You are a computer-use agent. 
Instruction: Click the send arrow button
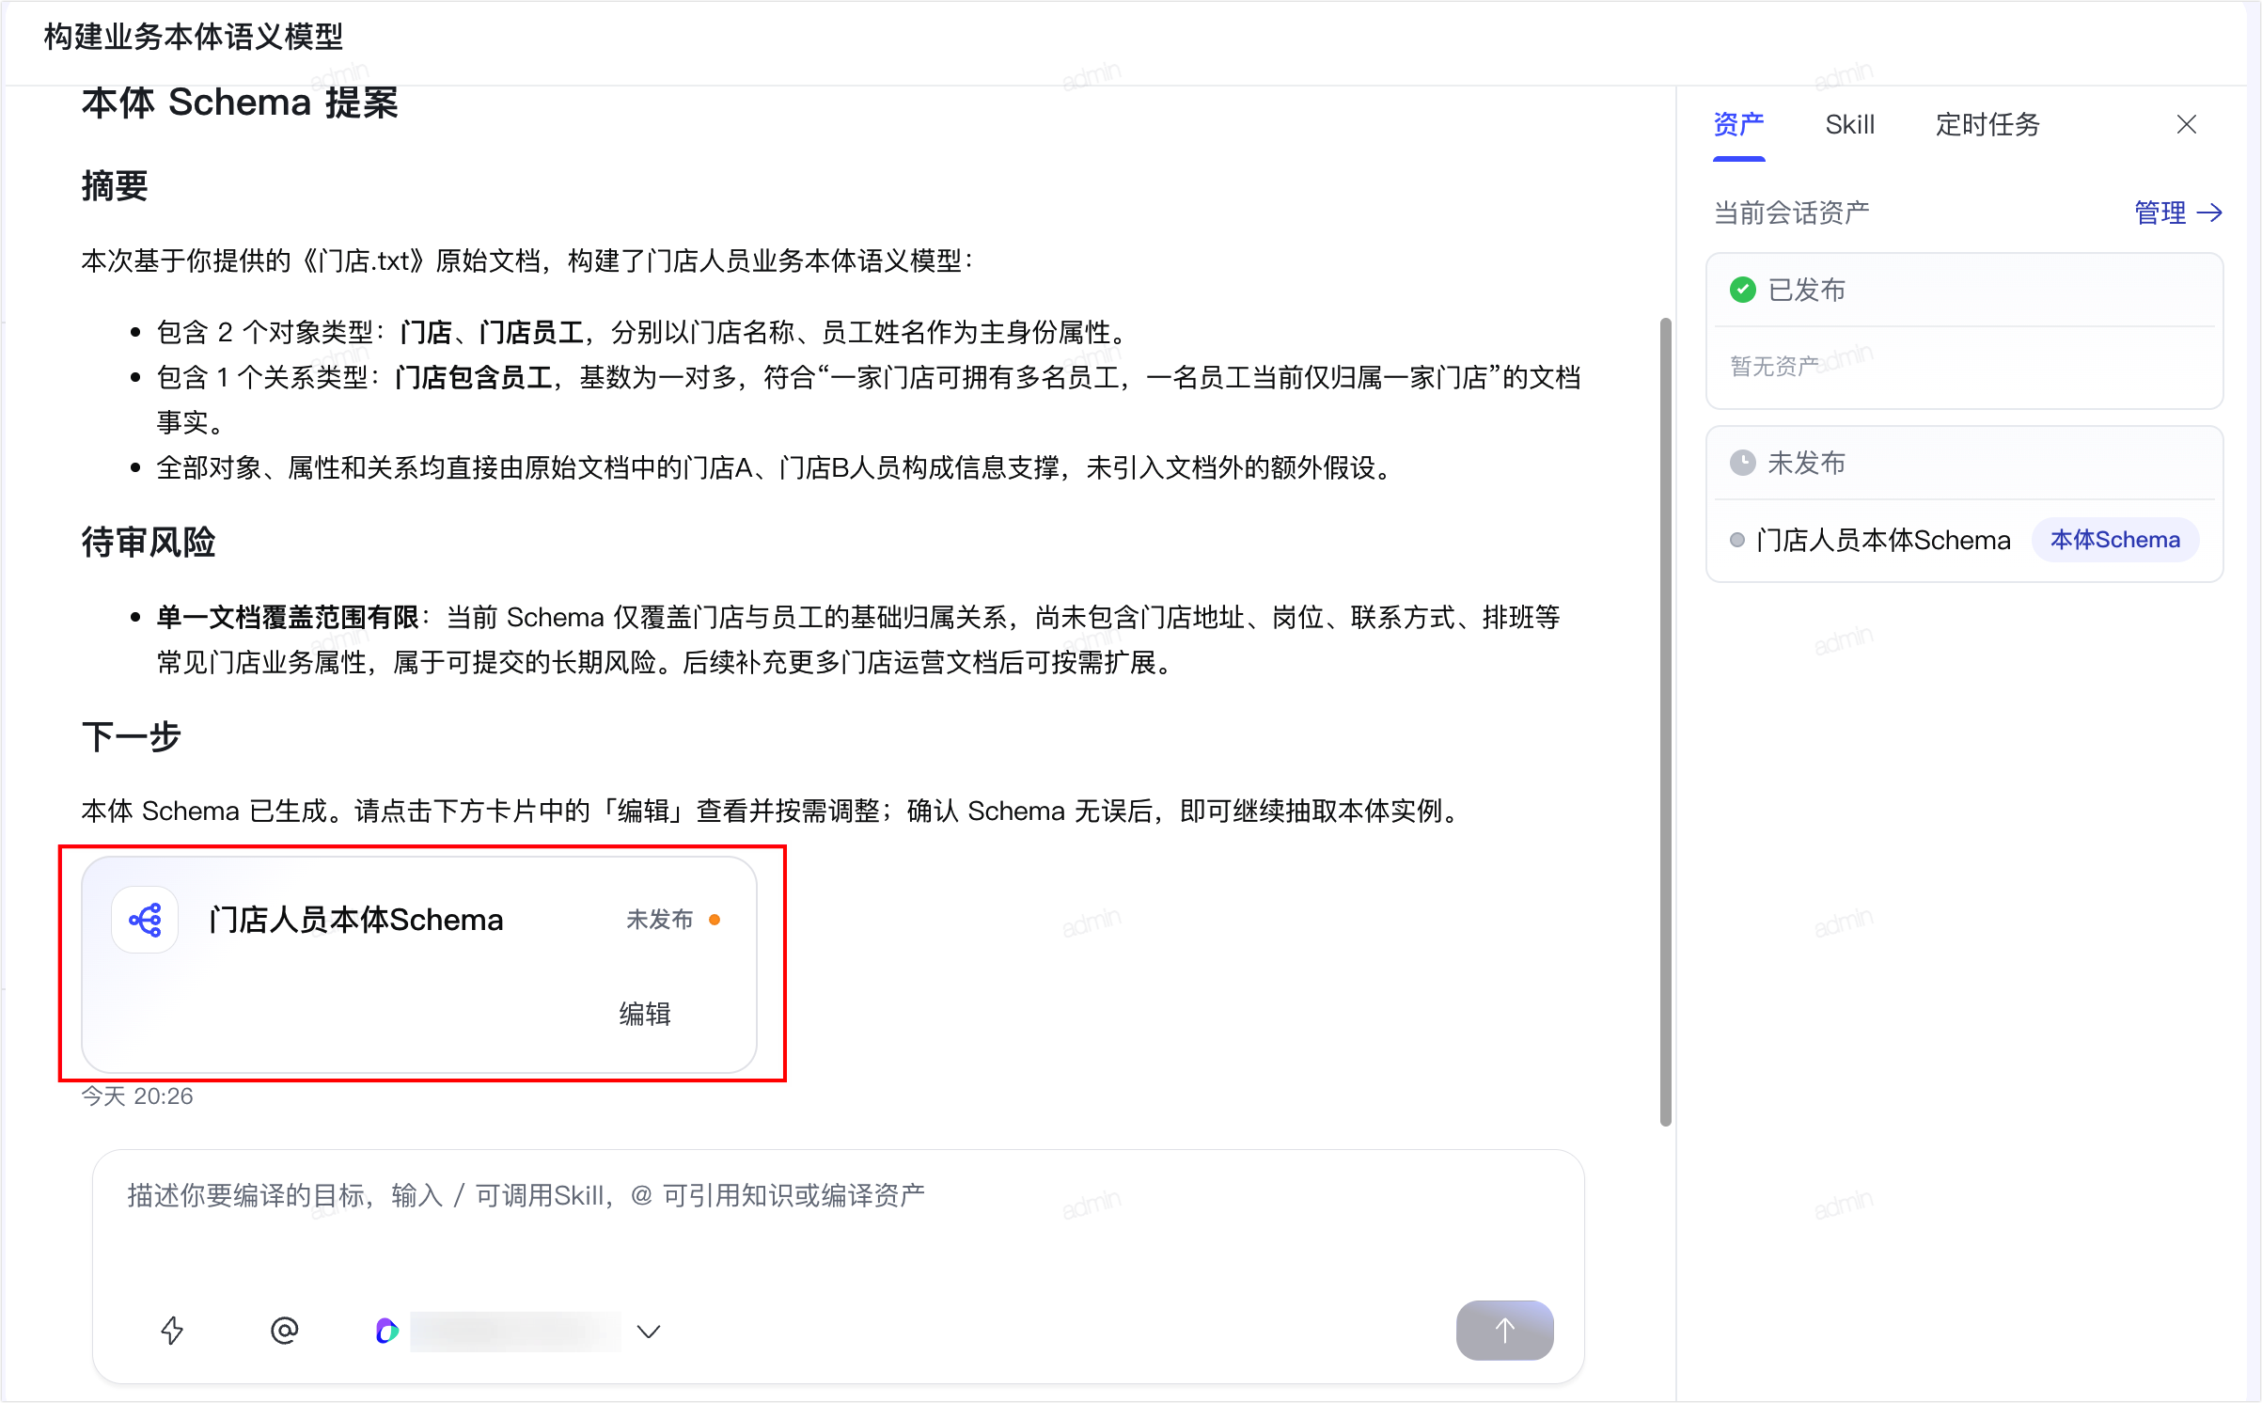1504,1330
